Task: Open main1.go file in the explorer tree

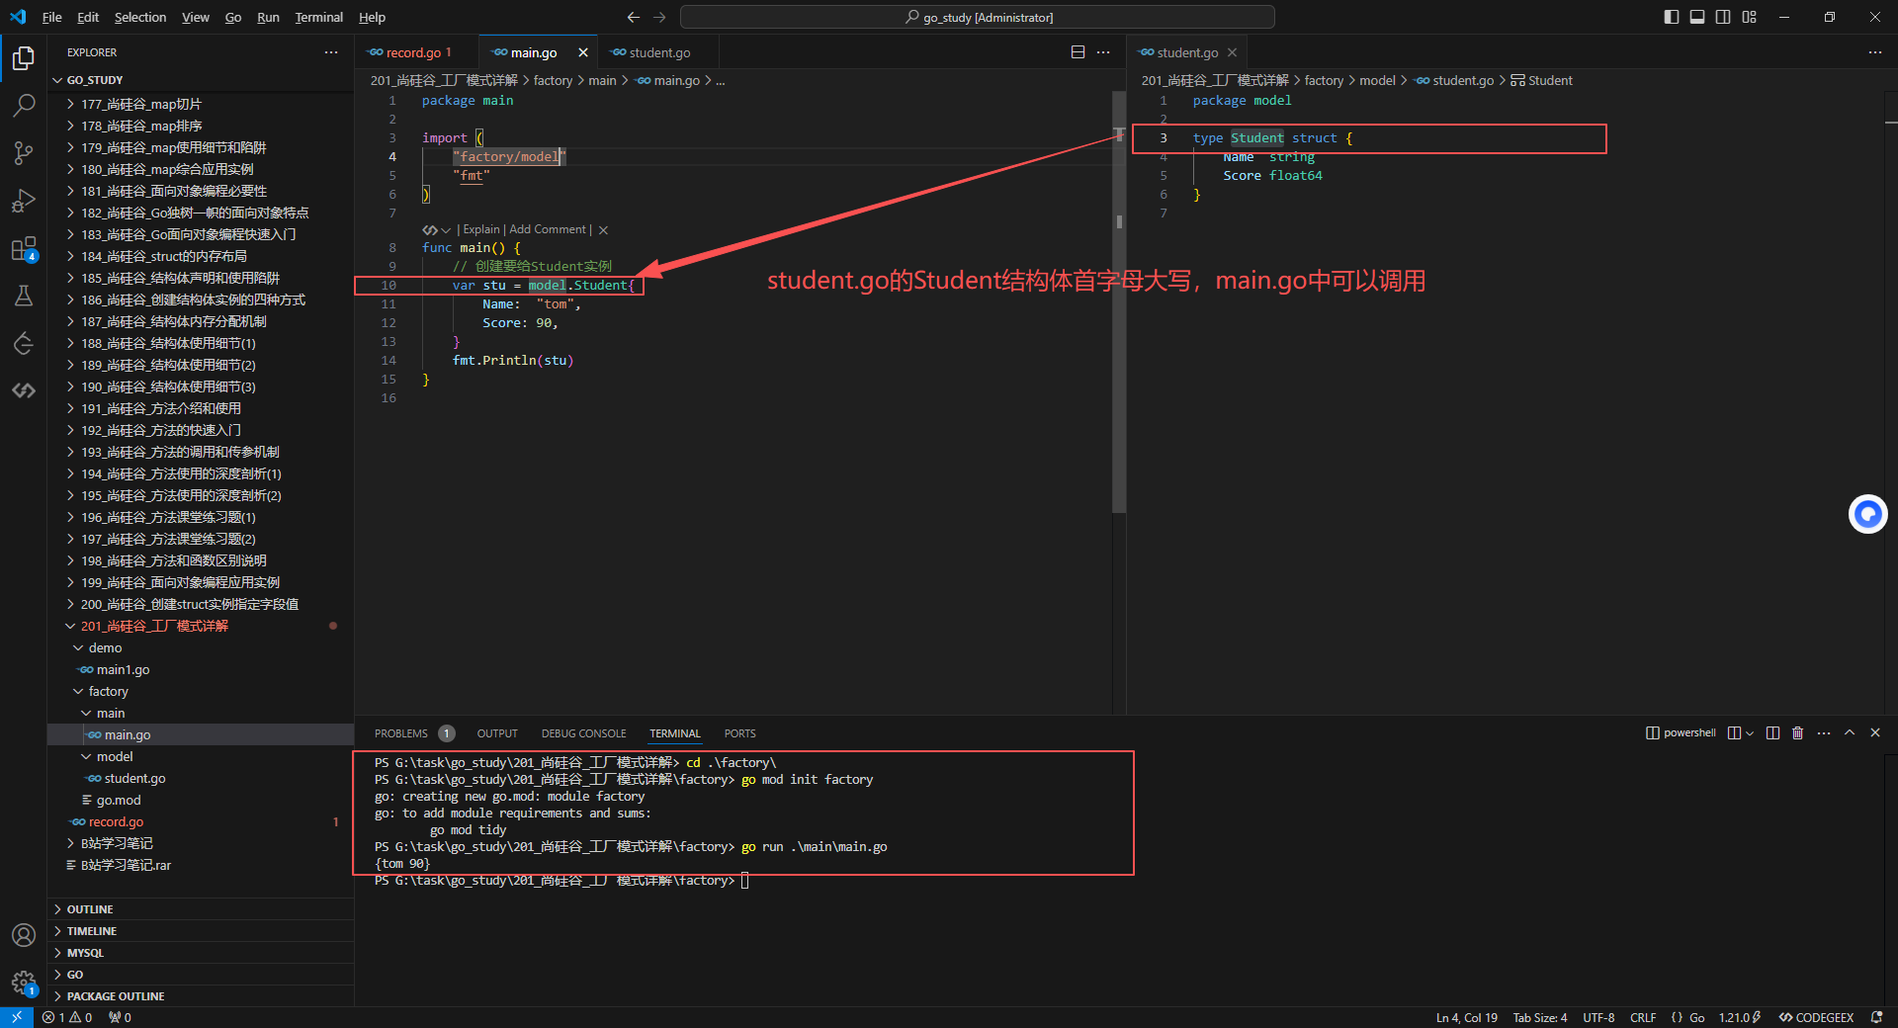Action: [202, 669]
